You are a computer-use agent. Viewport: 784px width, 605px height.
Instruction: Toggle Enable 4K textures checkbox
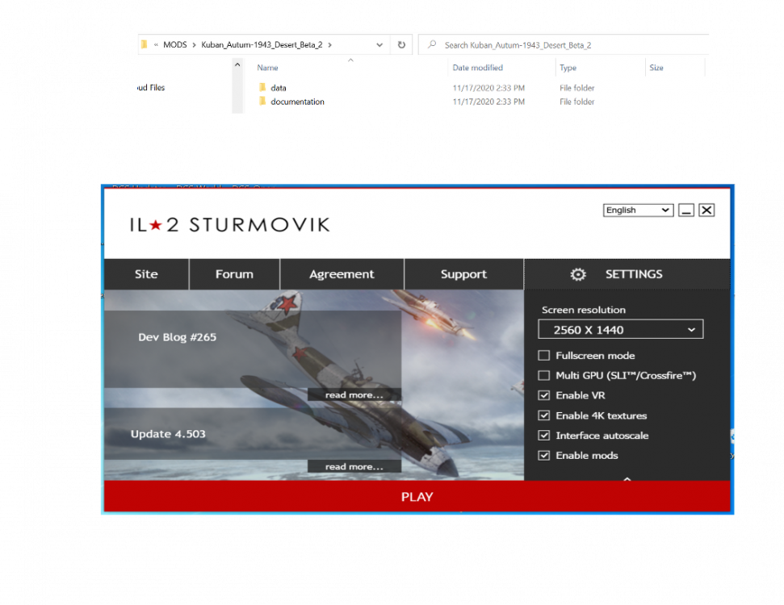click(544, 415)
